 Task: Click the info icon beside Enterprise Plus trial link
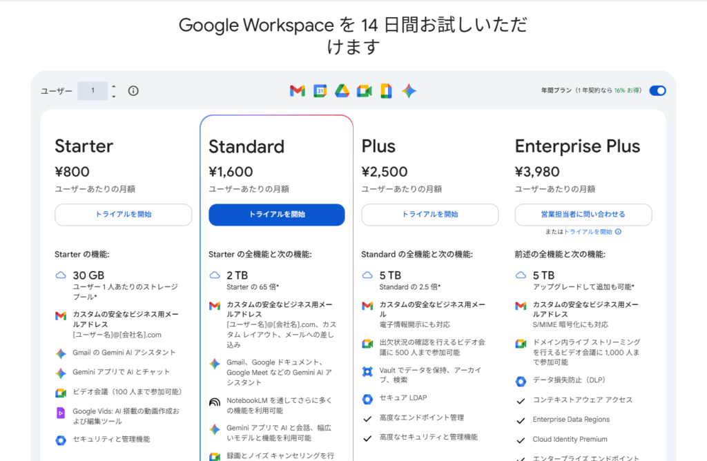click(618, 232)
